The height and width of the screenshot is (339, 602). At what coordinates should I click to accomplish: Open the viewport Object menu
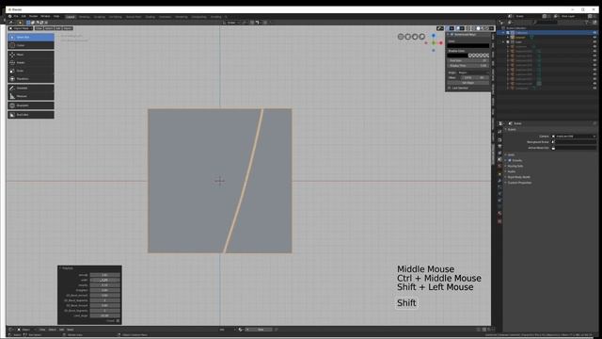68,28
